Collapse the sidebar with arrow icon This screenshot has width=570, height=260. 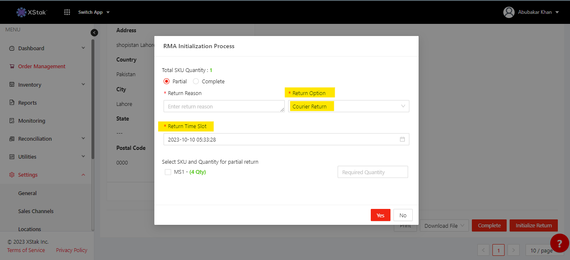94,33
